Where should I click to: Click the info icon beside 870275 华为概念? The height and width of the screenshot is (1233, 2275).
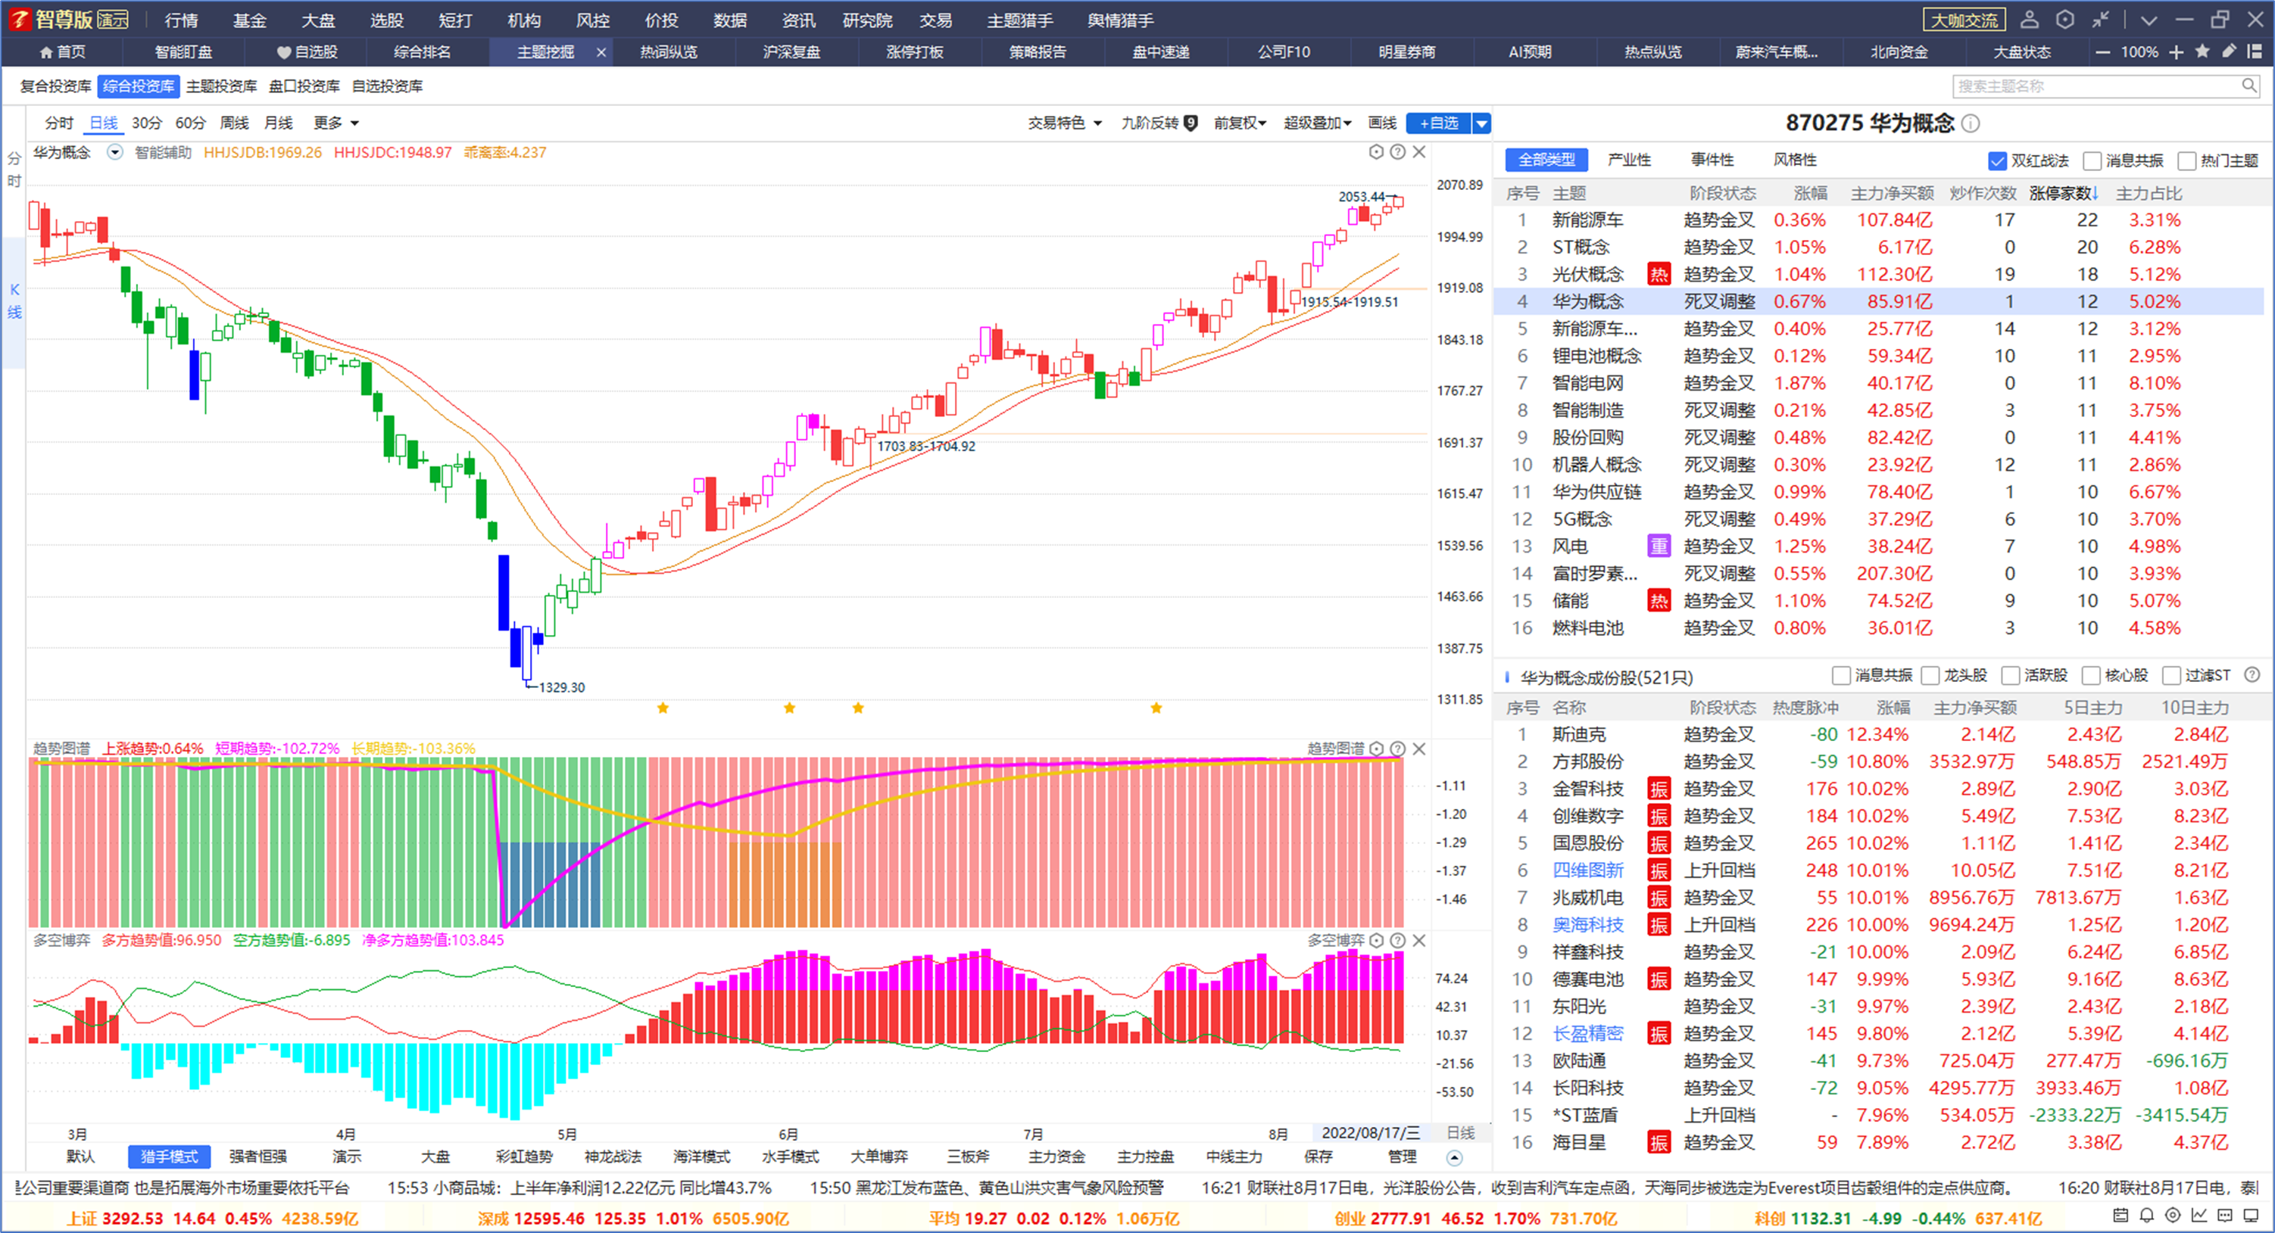click(1971, 123)
